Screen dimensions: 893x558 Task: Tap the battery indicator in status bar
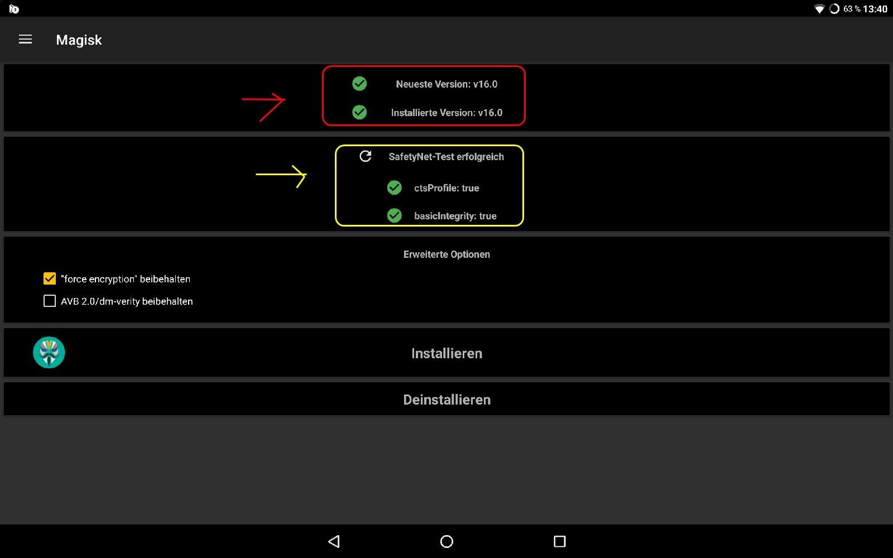[834, 9]
